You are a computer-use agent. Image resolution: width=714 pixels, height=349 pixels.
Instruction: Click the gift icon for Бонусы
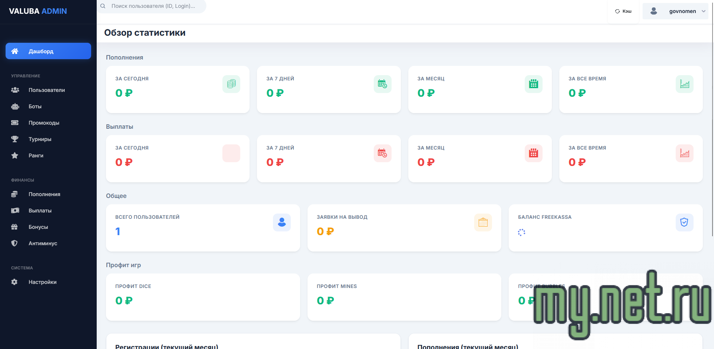(15, 227)
